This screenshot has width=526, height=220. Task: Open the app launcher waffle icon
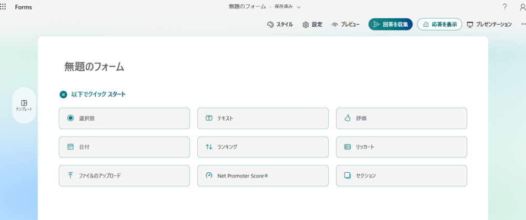click(x=3, y=7)
